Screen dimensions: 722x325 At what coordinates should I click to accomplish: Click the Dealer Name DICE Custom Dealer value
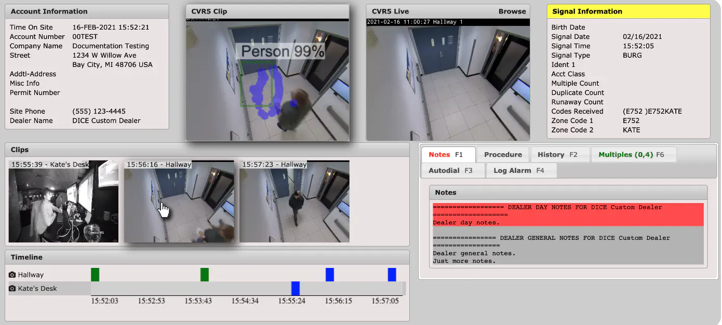[x=106, y=120]
